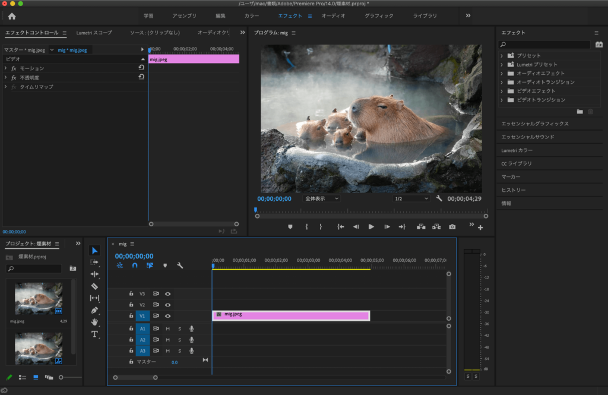Open エッセンシャルグラフィックス panel

click(535, 124)
